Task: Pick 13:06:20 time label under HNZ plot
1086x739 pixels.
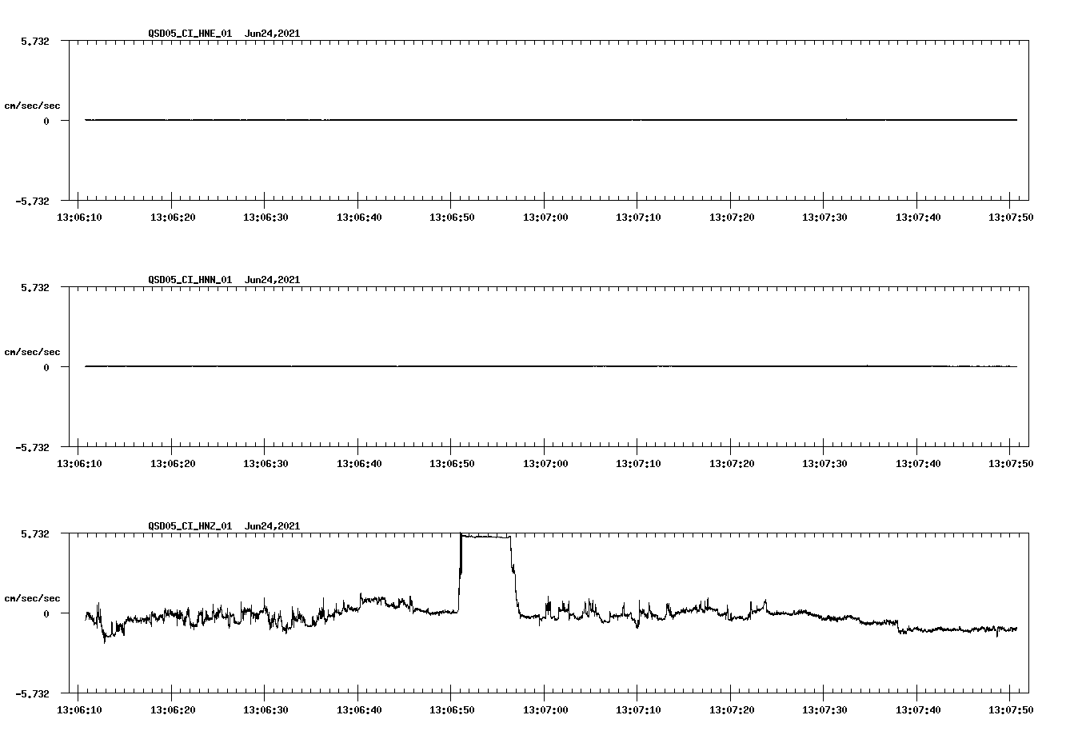Action: (x=172, y=709)
